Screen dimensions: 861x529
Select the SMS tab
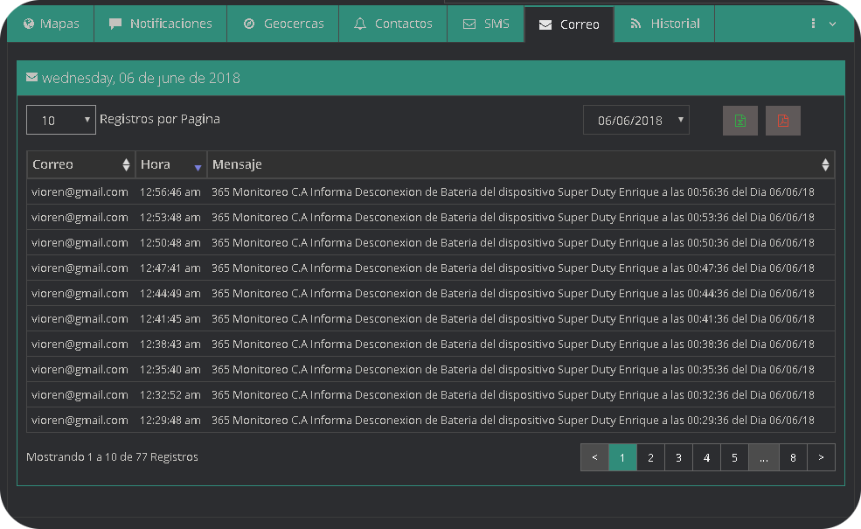[x=486, y=24]
